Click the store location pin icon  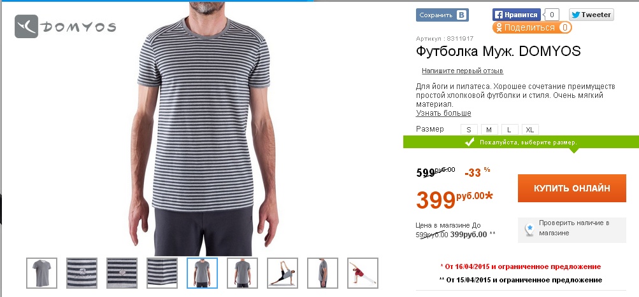click(529, 230)
